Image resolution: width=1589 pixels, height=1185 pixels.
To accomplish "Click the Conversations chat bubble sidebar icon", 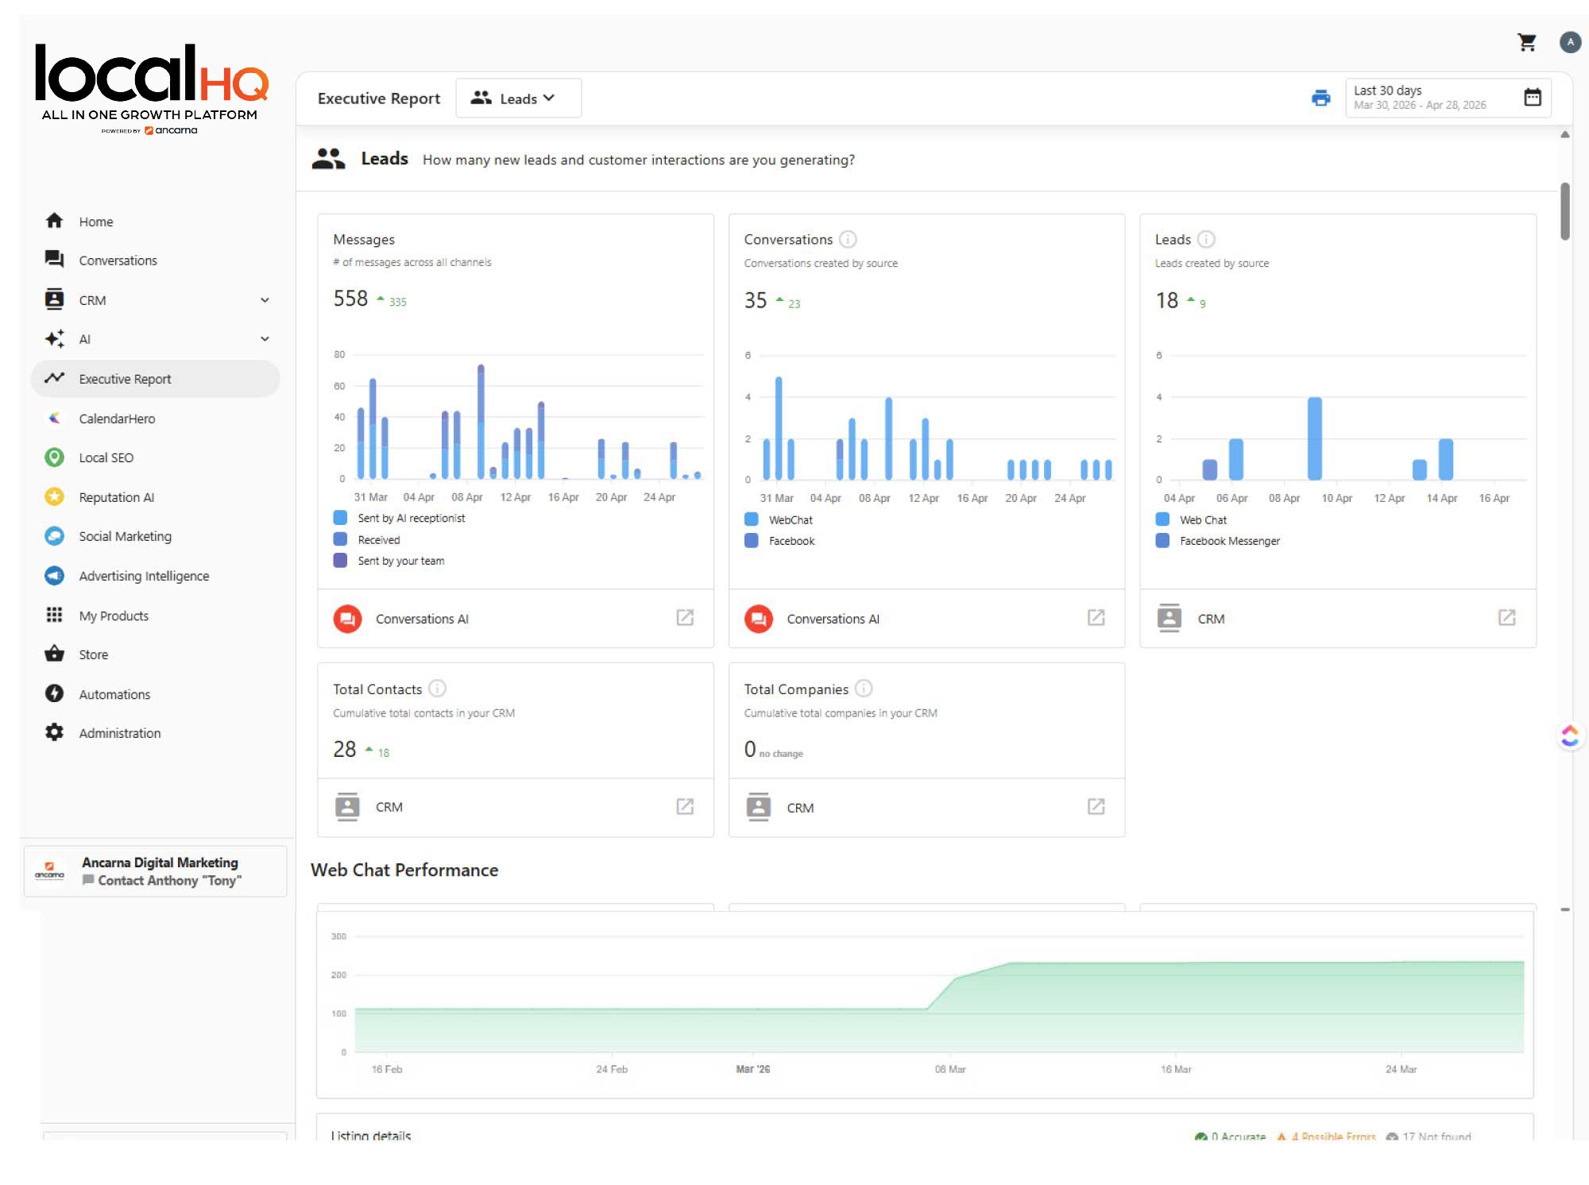I will coord(54,260).
